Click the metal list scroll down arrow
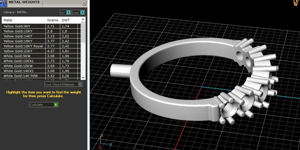Viewport: 300px width, 150px height. pos(83,78)
